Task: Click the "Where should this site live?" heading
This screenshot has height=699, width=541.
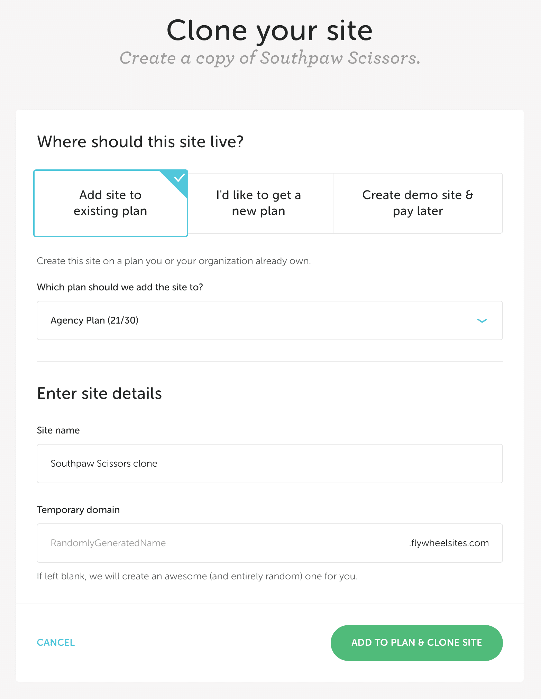Action: pyautogui.click(x=140, y=142)
